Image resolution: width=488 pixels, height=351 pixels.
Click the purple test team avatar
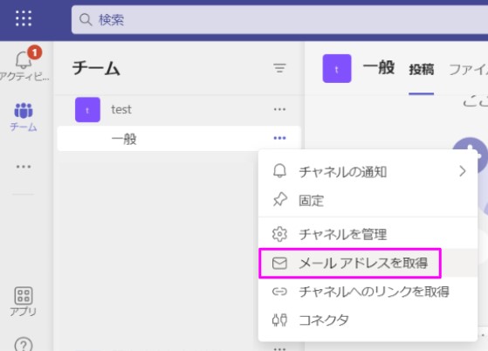[x=87, y=109]
